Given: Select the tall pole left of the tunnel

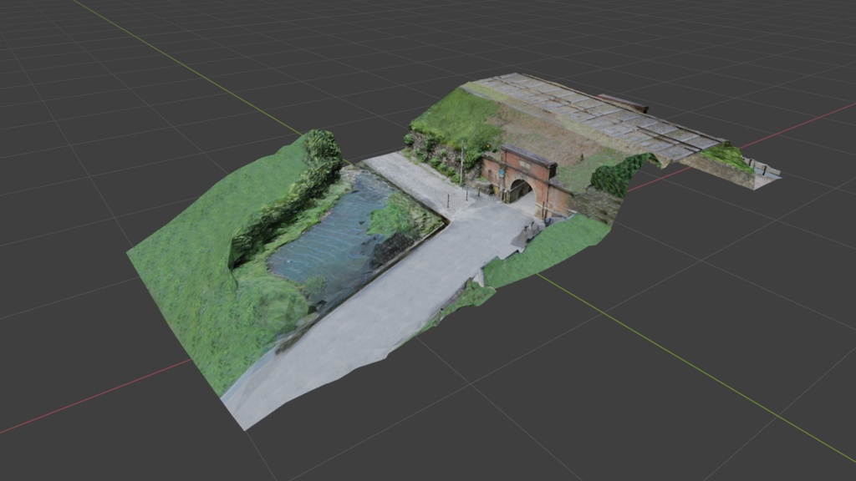Looking at the screenshot, I should click(x=461, y=162).
